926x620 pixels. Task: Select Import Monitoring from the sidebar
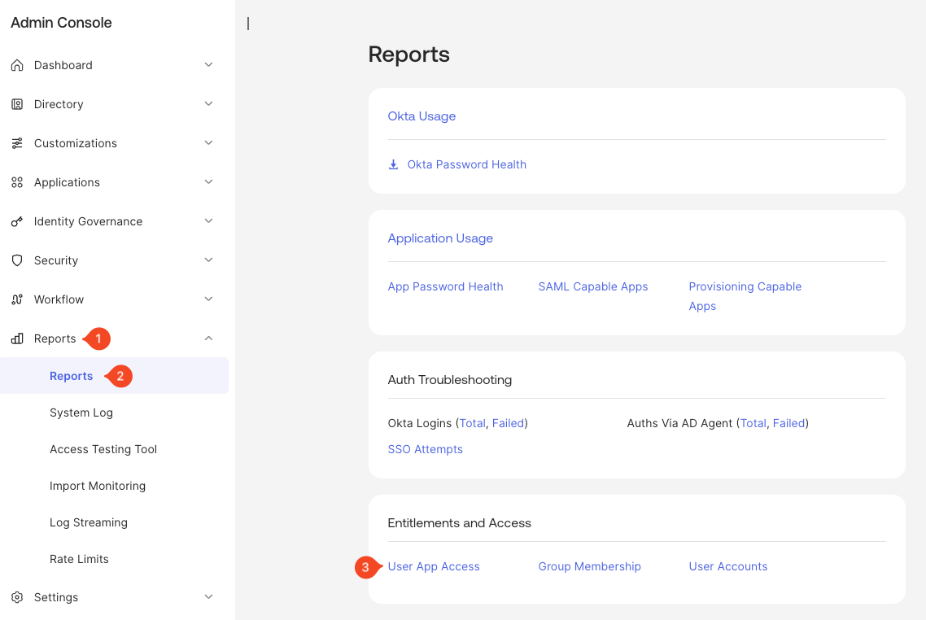pos(98,486)
